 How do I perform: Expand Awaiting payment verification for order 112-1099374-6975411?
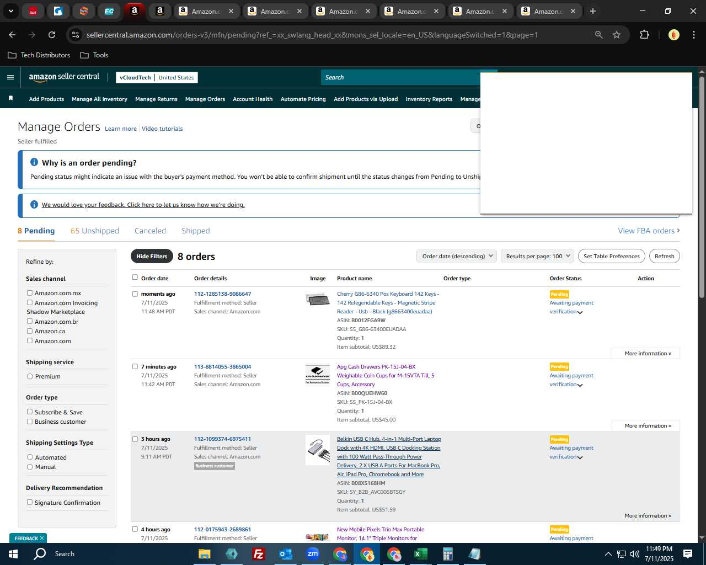click(580, 457)
